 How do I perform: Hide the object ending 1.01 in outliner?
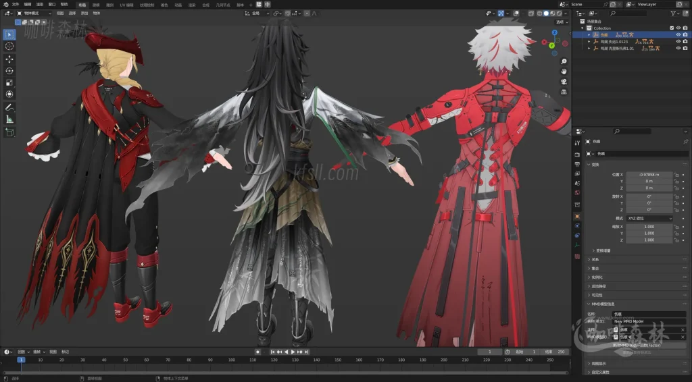point(678,48)
